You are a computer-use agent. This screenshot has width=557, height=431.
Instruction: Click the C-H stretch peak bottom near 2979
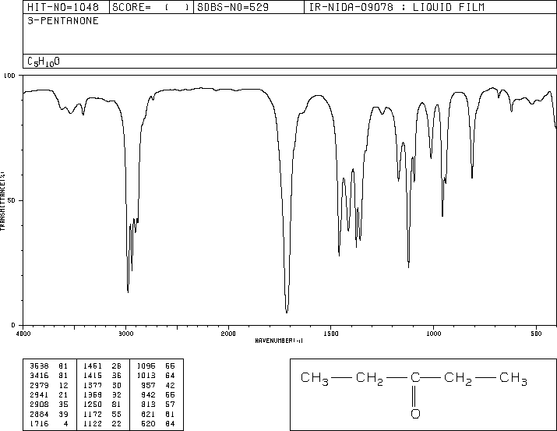(128, 291)
